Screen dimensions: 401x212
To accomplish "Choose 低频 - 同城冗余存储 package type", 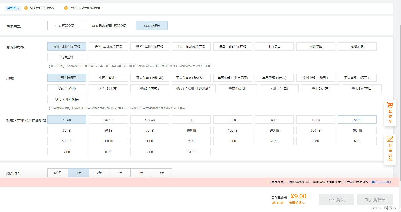I will [x=233, y=46].
